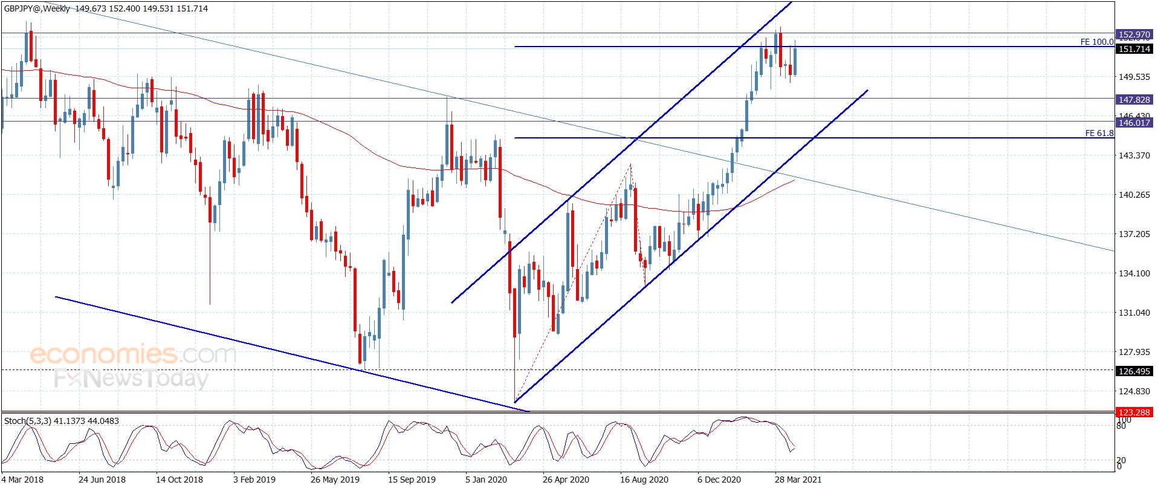Click the 134.100 price axis value
1158x488 pixels.
1134,273
